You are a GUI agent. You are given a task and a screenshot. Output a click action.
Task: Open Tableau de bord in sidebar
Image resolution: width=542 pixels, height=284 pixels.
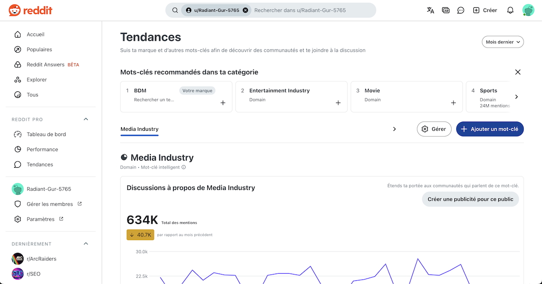[46, 134]
